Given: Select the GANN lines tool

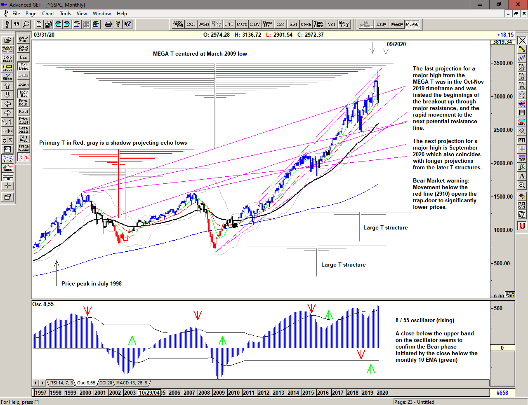Looking at the screenshot, I should tap(7, 168).
